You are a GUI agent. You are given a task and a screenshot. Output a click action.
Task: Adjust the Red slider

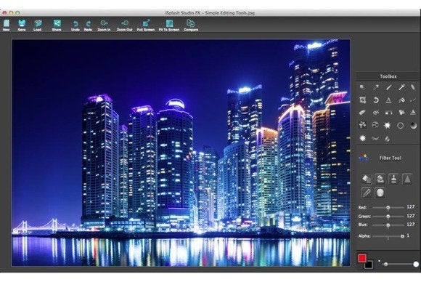click(388, 208)
